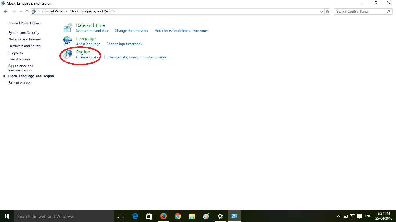
Task: Click the window title bar icon
Action: tap(3, 3)
